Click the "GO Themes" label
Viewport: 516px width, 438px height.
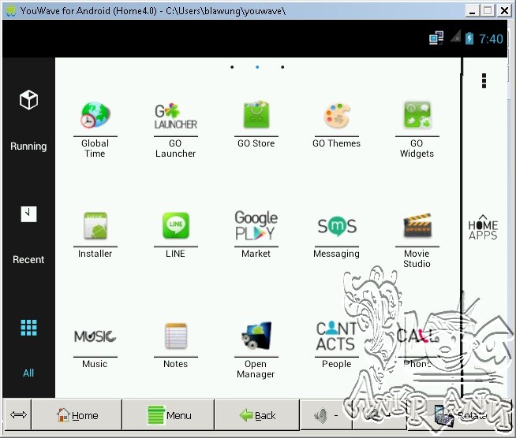point(336,143)
